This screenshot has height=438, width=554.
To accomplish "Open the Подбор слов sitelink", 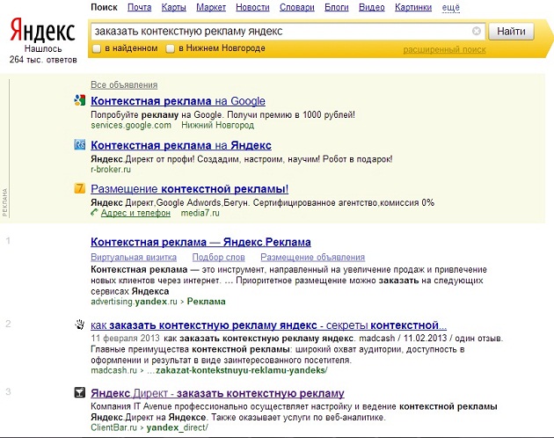I will click(218, 258).
